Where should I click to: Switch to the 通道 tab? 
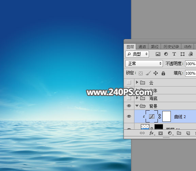[142, 47]
